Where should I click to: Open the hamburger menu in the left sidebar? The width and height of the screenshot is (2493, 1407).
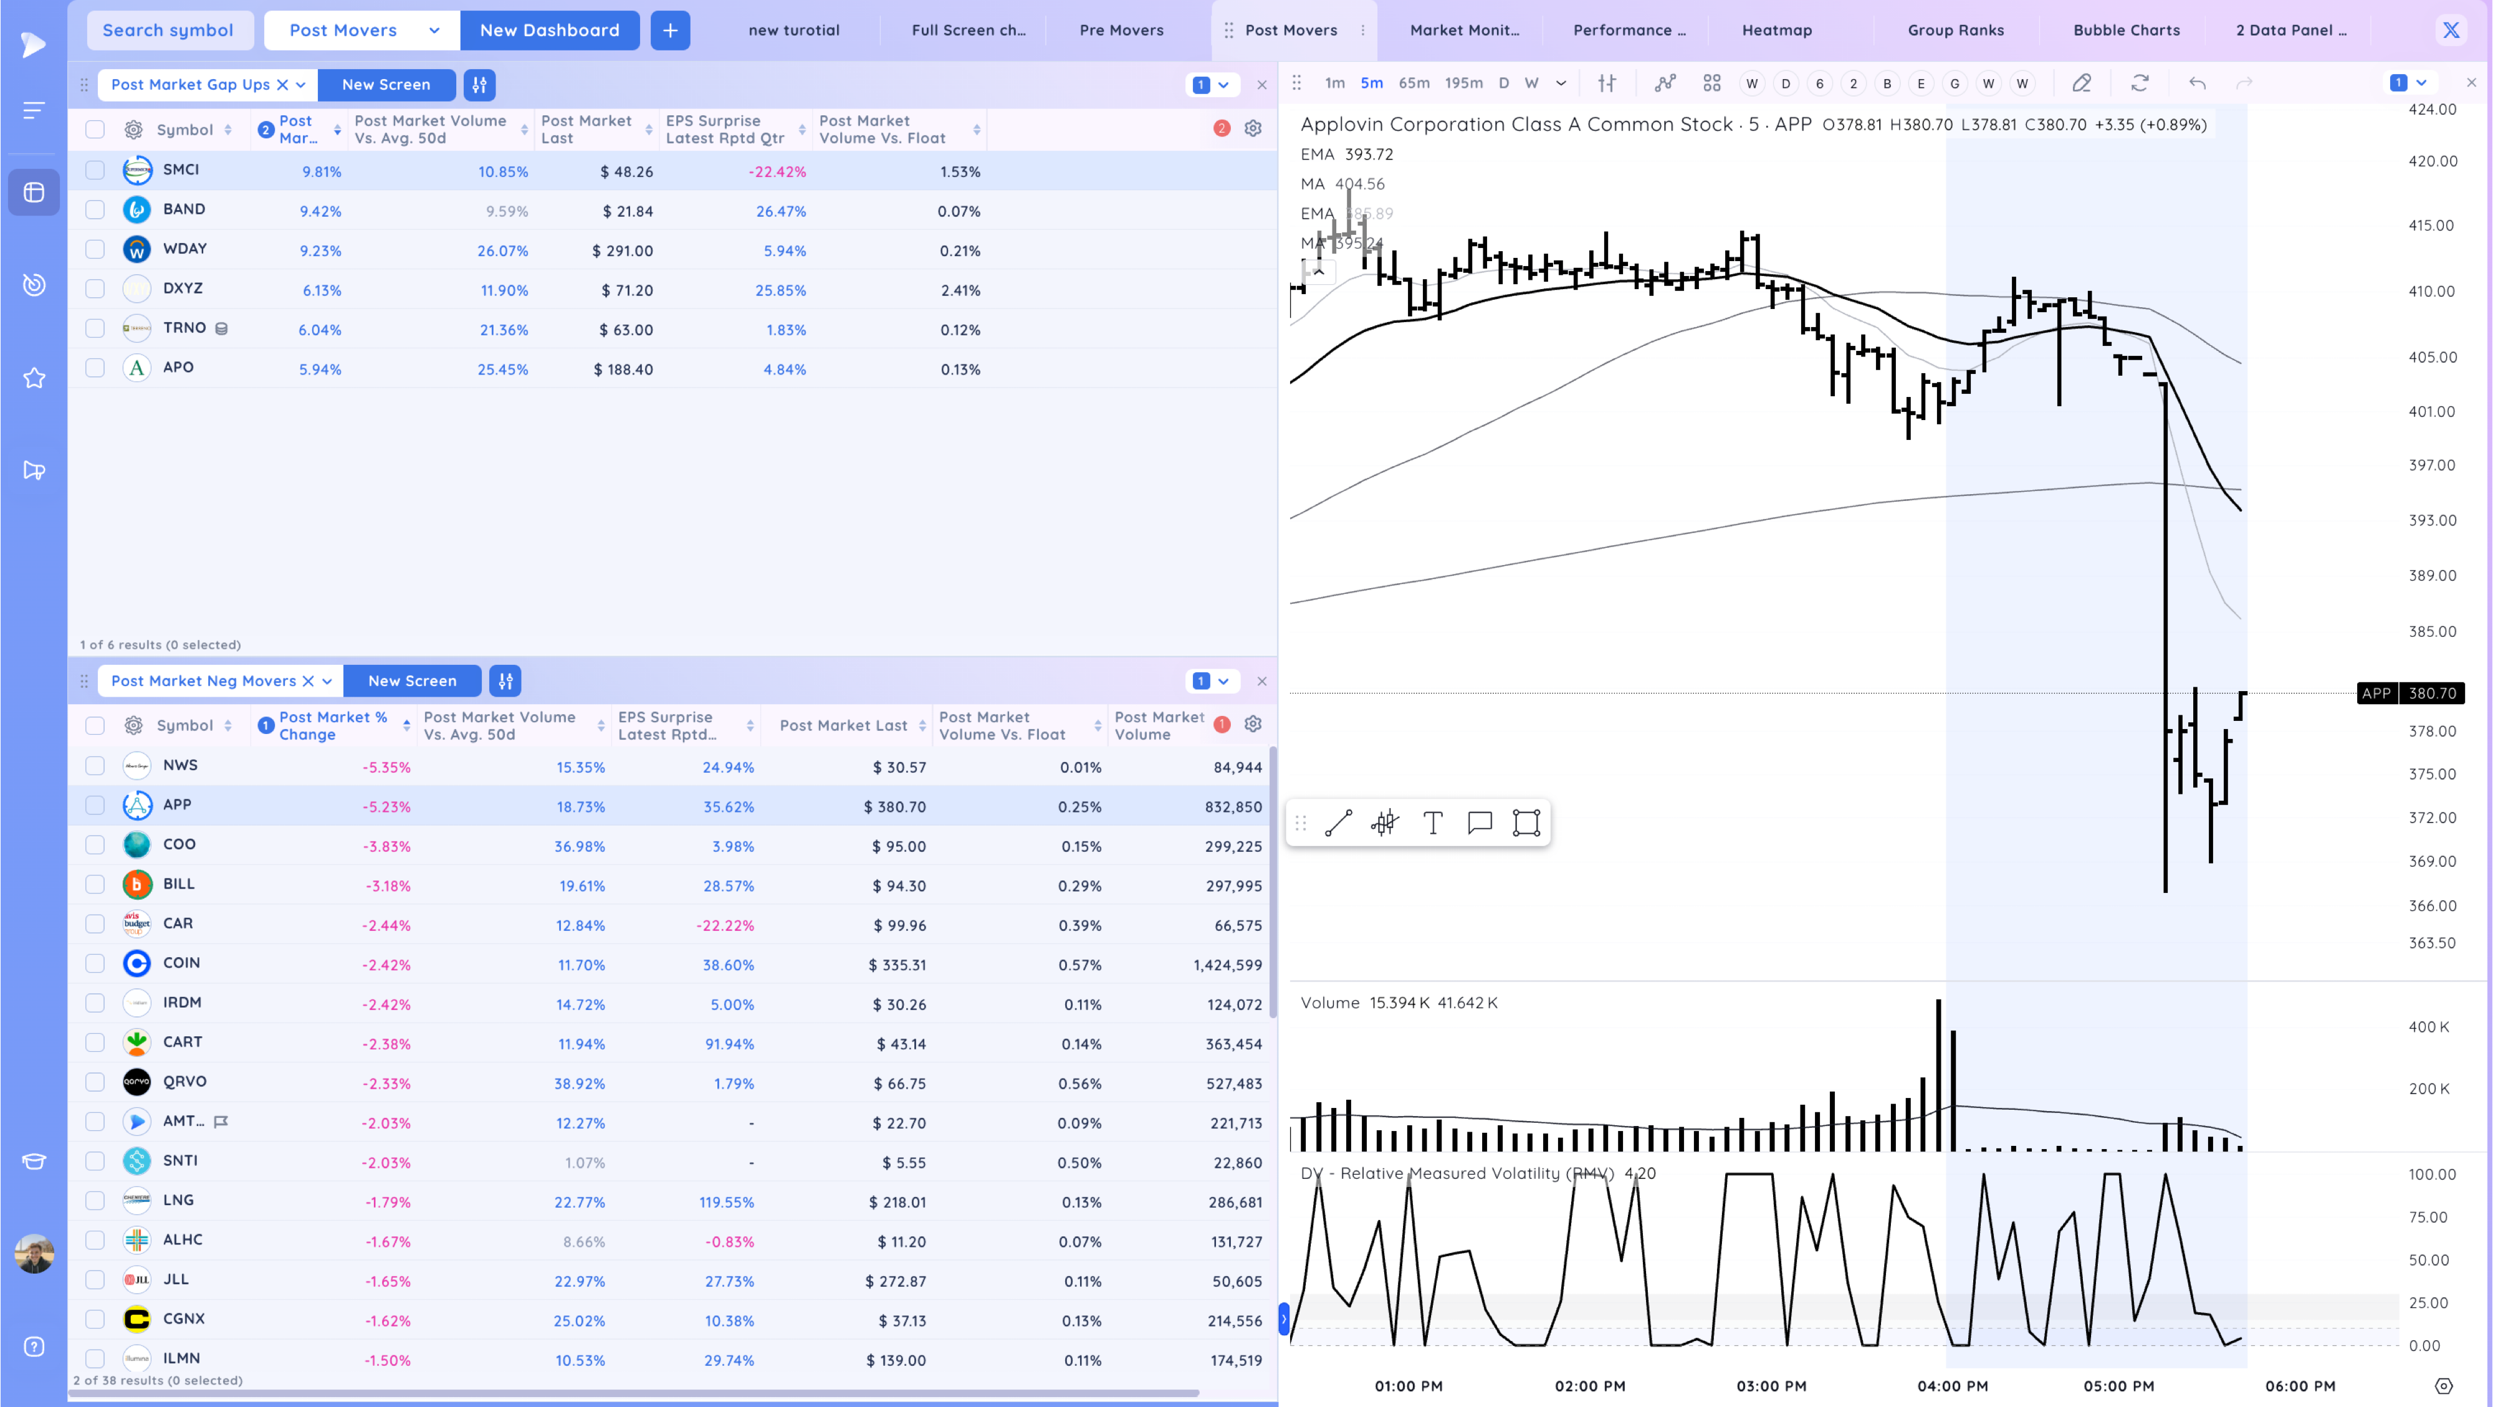34,110
